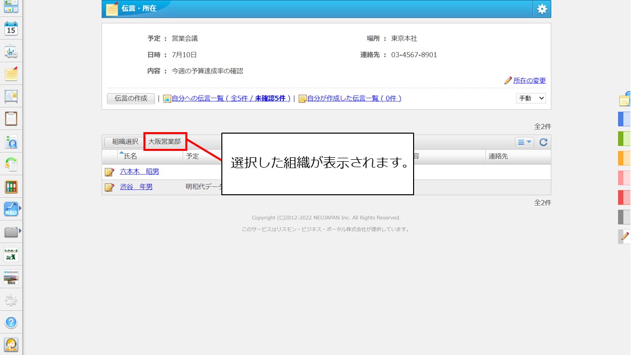Screen dimensions: 631x355
Task: Open the blue NEO chart icon
Action: 11,209
